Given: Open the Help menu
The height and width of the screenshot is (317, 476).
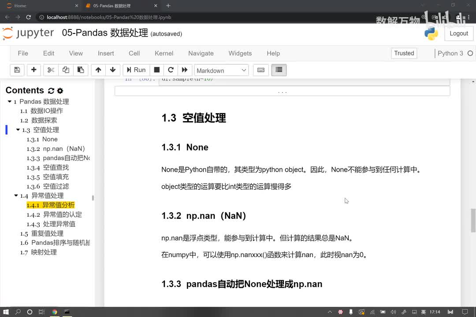Looking at the screenshot, I should (x=273, y=53).
